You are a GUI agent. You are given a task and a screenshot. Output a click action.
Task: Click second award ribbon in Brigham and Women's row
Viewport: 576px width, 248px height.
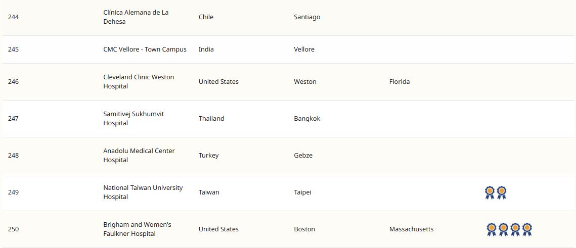pyautogui.click(x=503, y=229)
